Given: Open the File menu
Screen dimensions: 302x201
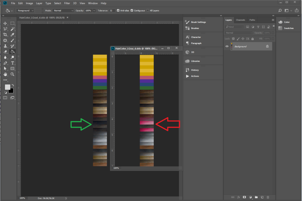Looking at the screenshot, I should tap(13, 3).
